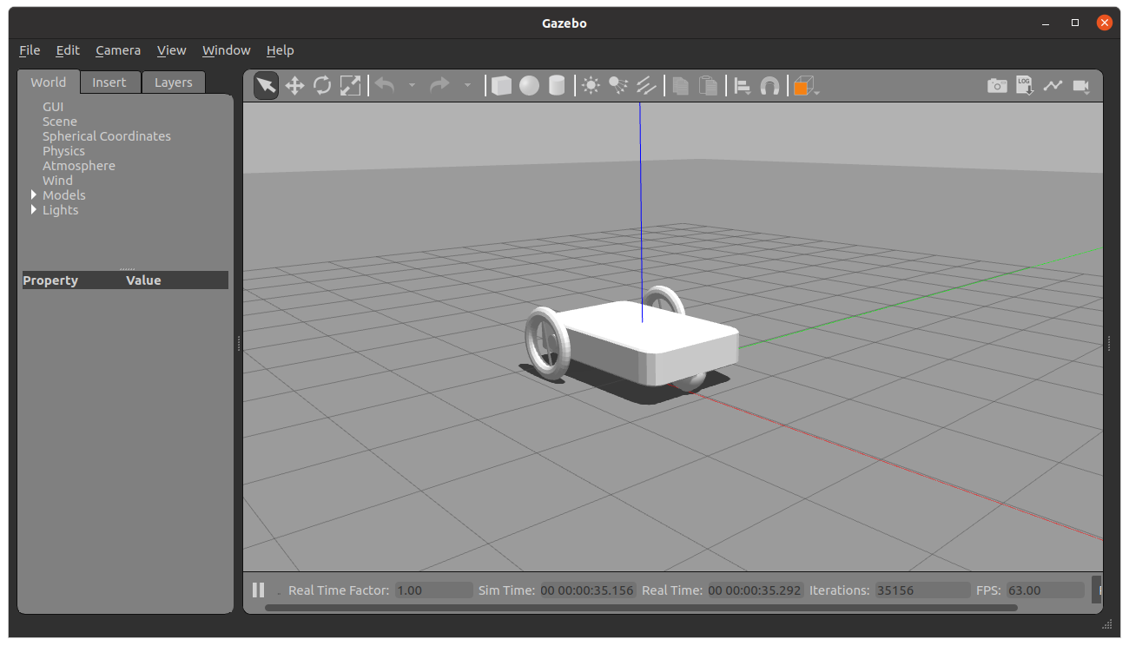Expand the Models tree item
The image size is (1129, 646).
tap(34, 195)
